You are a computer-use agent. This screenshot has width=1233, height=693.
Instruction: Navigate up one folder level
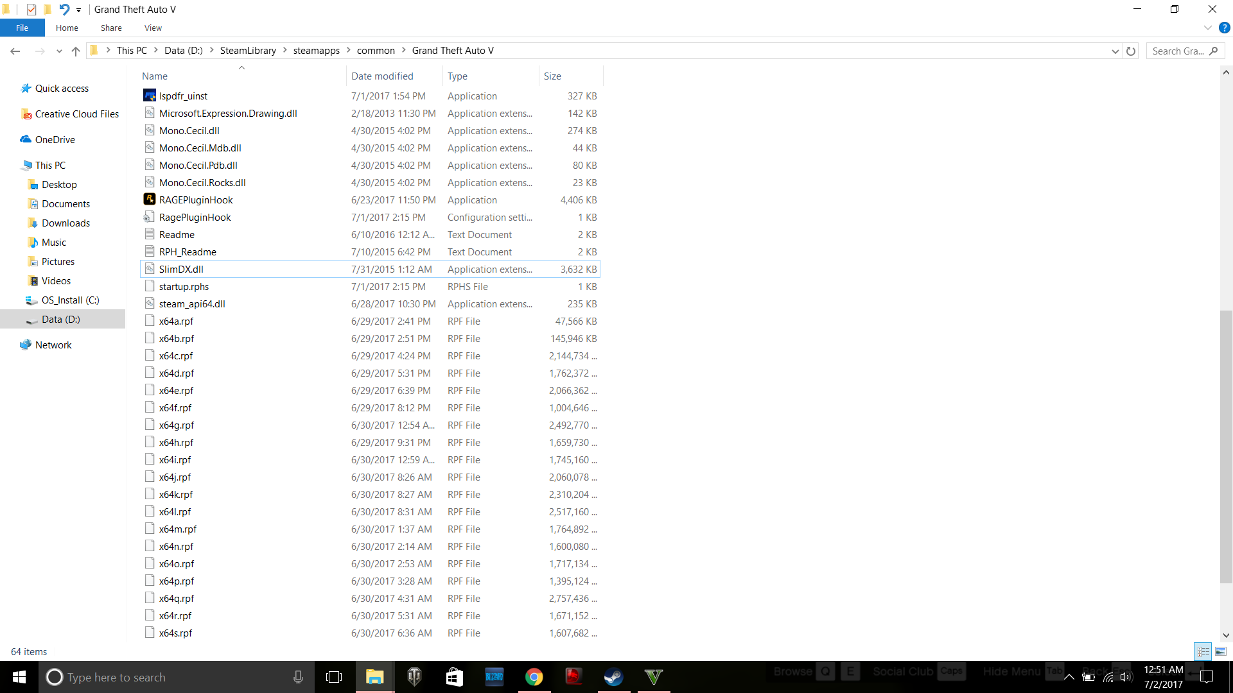pos(76,51)
